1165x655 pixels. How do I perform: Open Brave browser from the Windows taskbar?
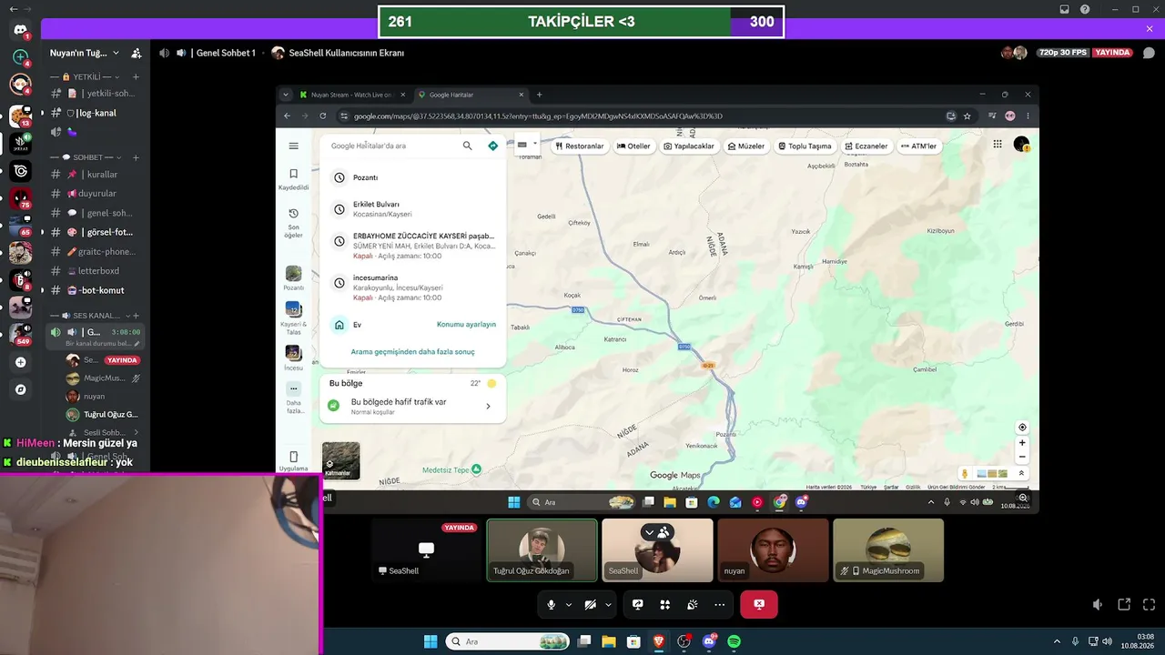tap(658, 641)
